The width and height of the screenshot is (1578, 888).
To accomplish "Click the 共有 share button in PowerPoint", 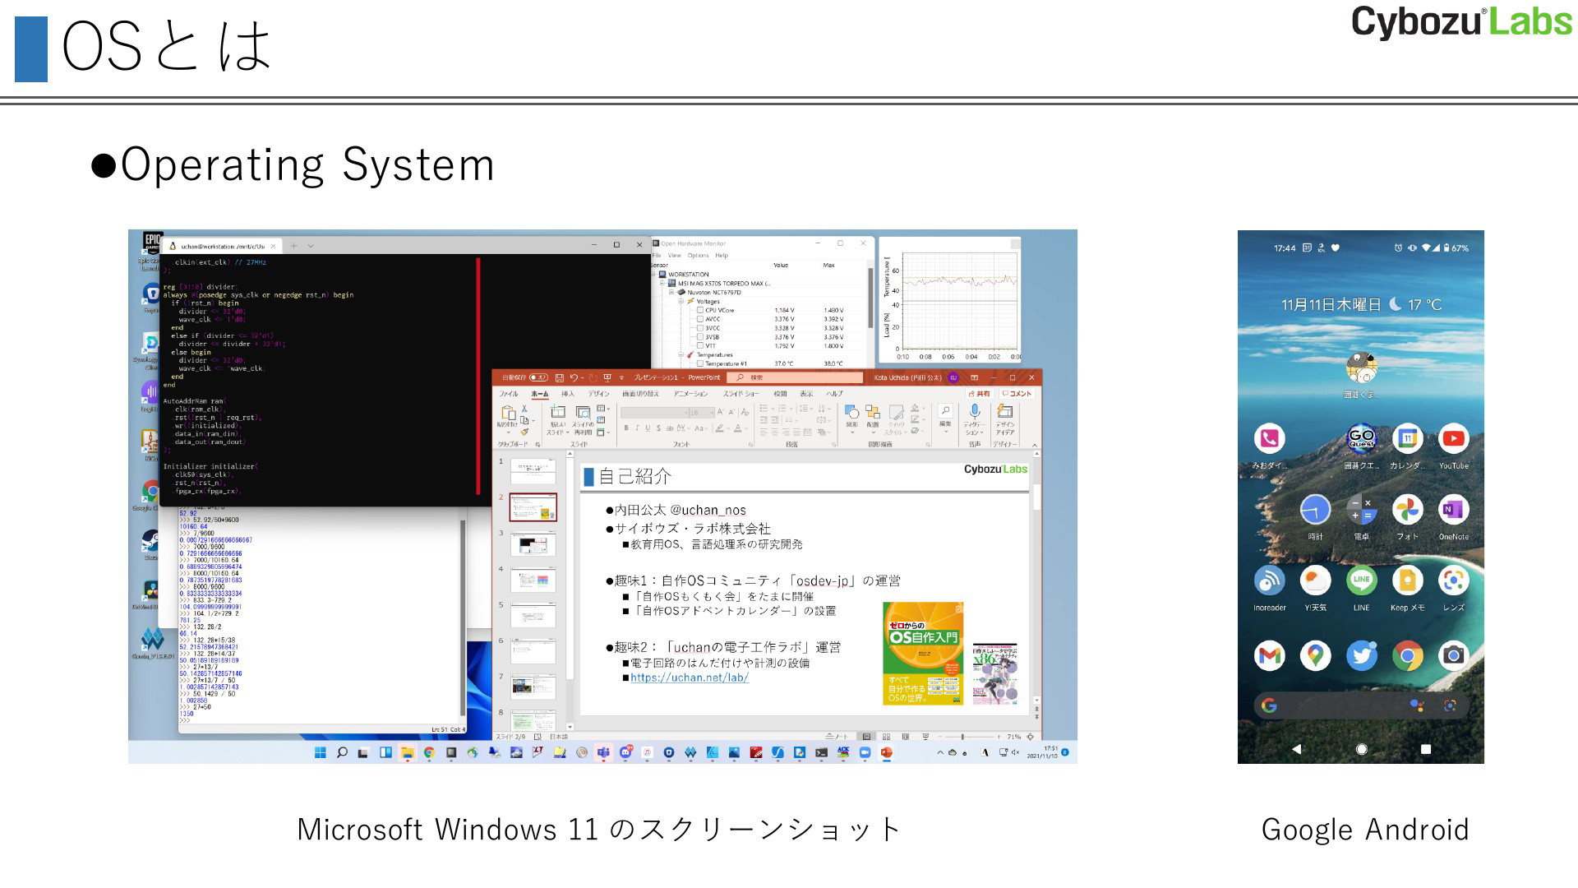I will point(979,394).
